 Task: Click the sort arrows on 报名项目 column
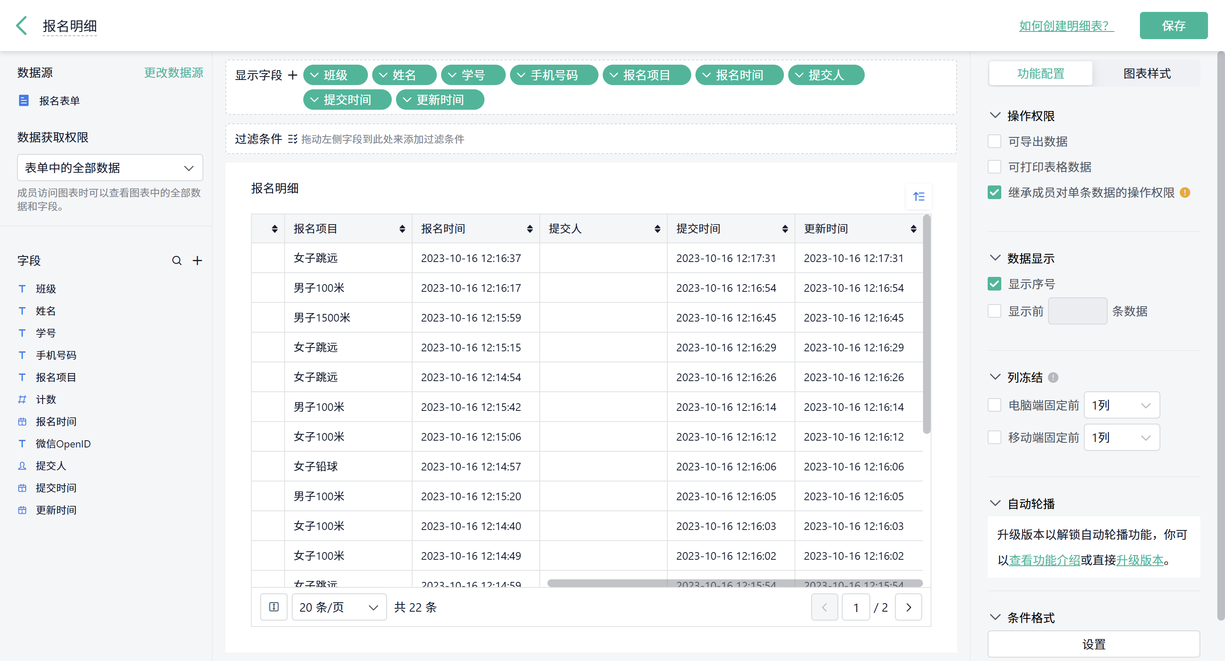(402, 229)
